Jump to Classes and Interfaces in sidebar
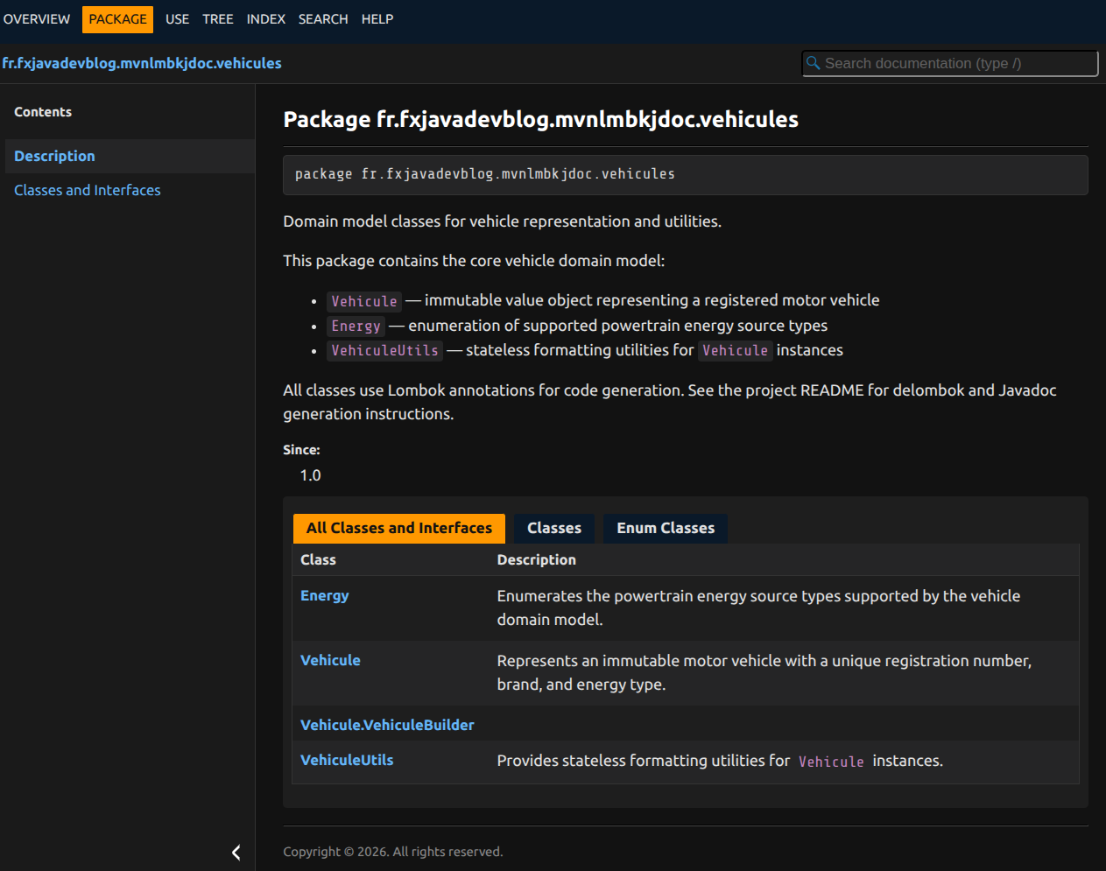 88,190
